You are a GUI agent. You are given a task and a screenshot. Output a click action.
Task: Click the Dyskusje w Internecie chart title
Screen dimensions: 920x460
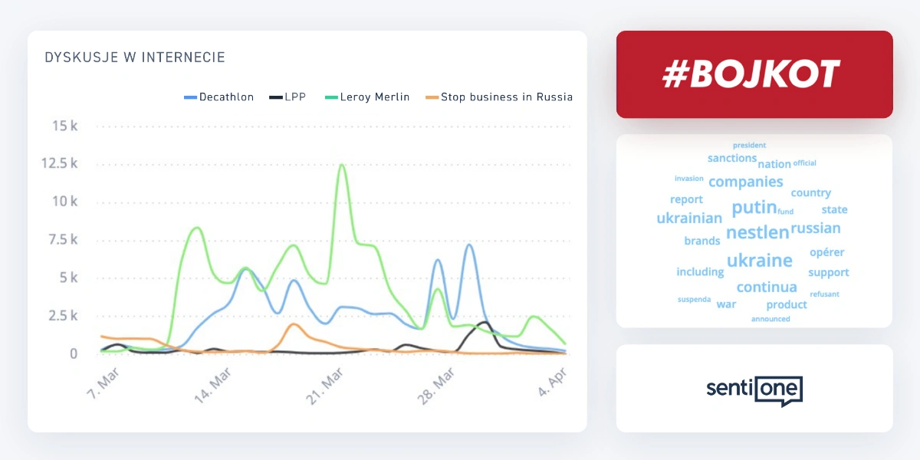tap(135, 58)
